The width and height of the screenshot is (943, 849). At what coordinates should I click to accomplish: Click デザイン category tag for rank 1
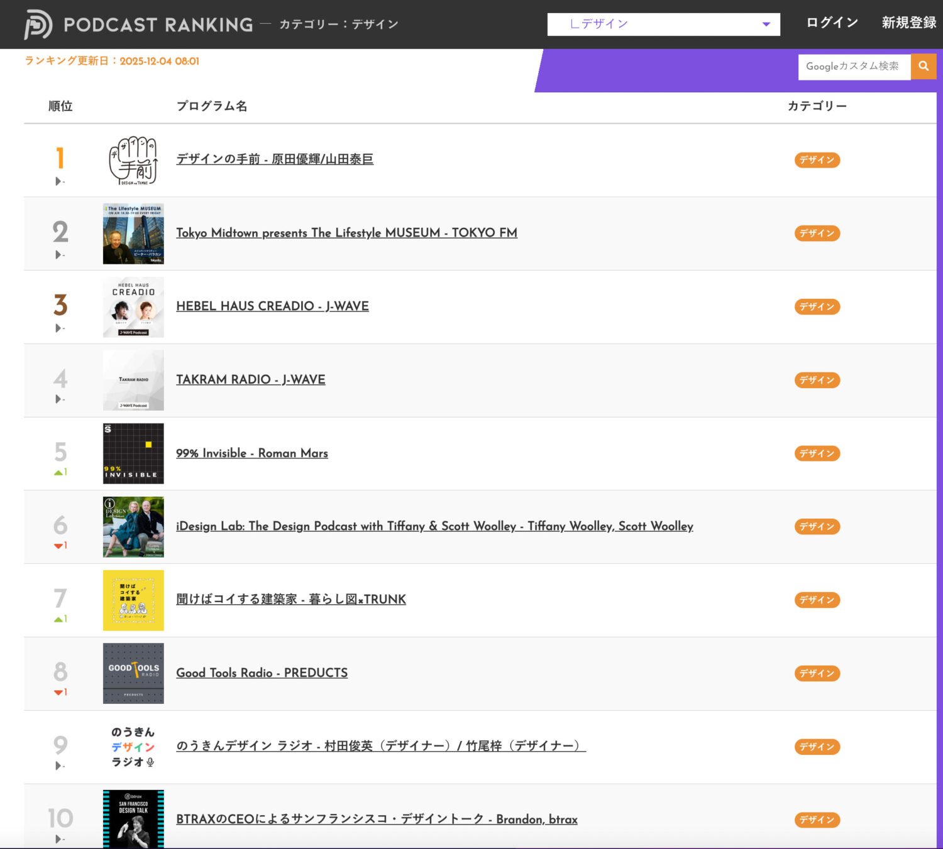pos(817,160)
